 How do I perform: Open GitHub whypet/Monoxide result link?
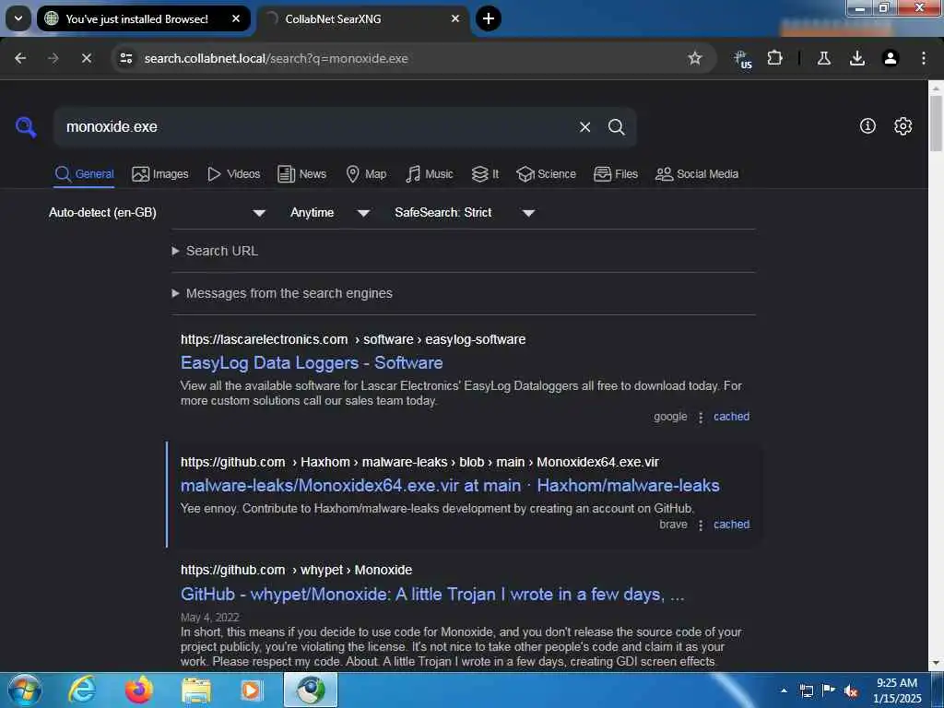(432, 595)
